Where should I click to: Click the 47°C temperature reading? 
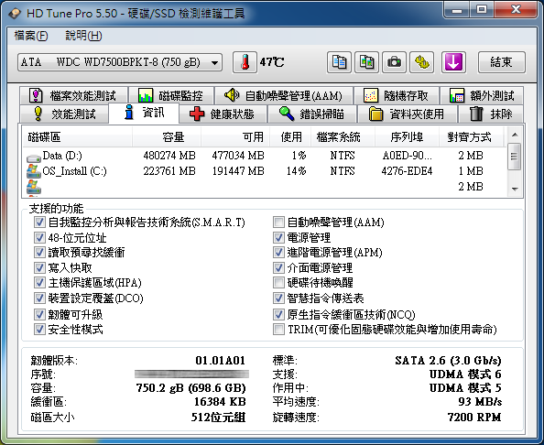pos(272,62)
